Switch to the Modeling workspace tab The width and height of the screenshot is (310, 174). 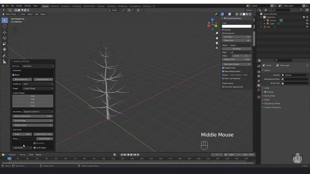click(55, 6)
